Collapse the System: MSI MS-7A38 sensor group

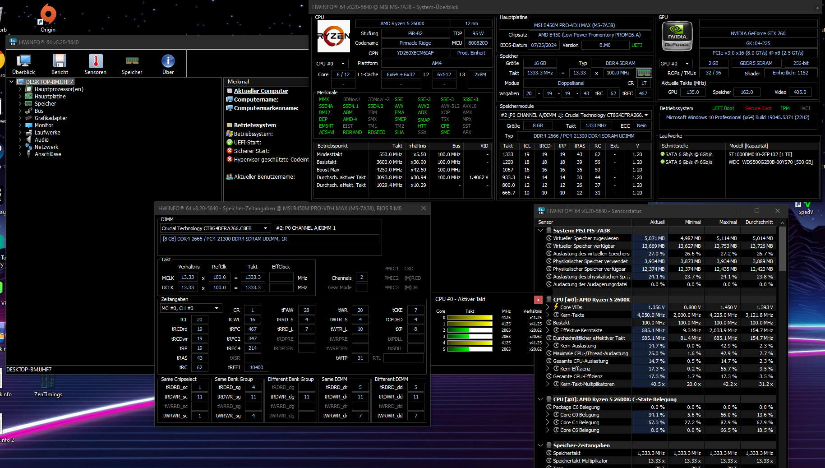coord(540,230)
